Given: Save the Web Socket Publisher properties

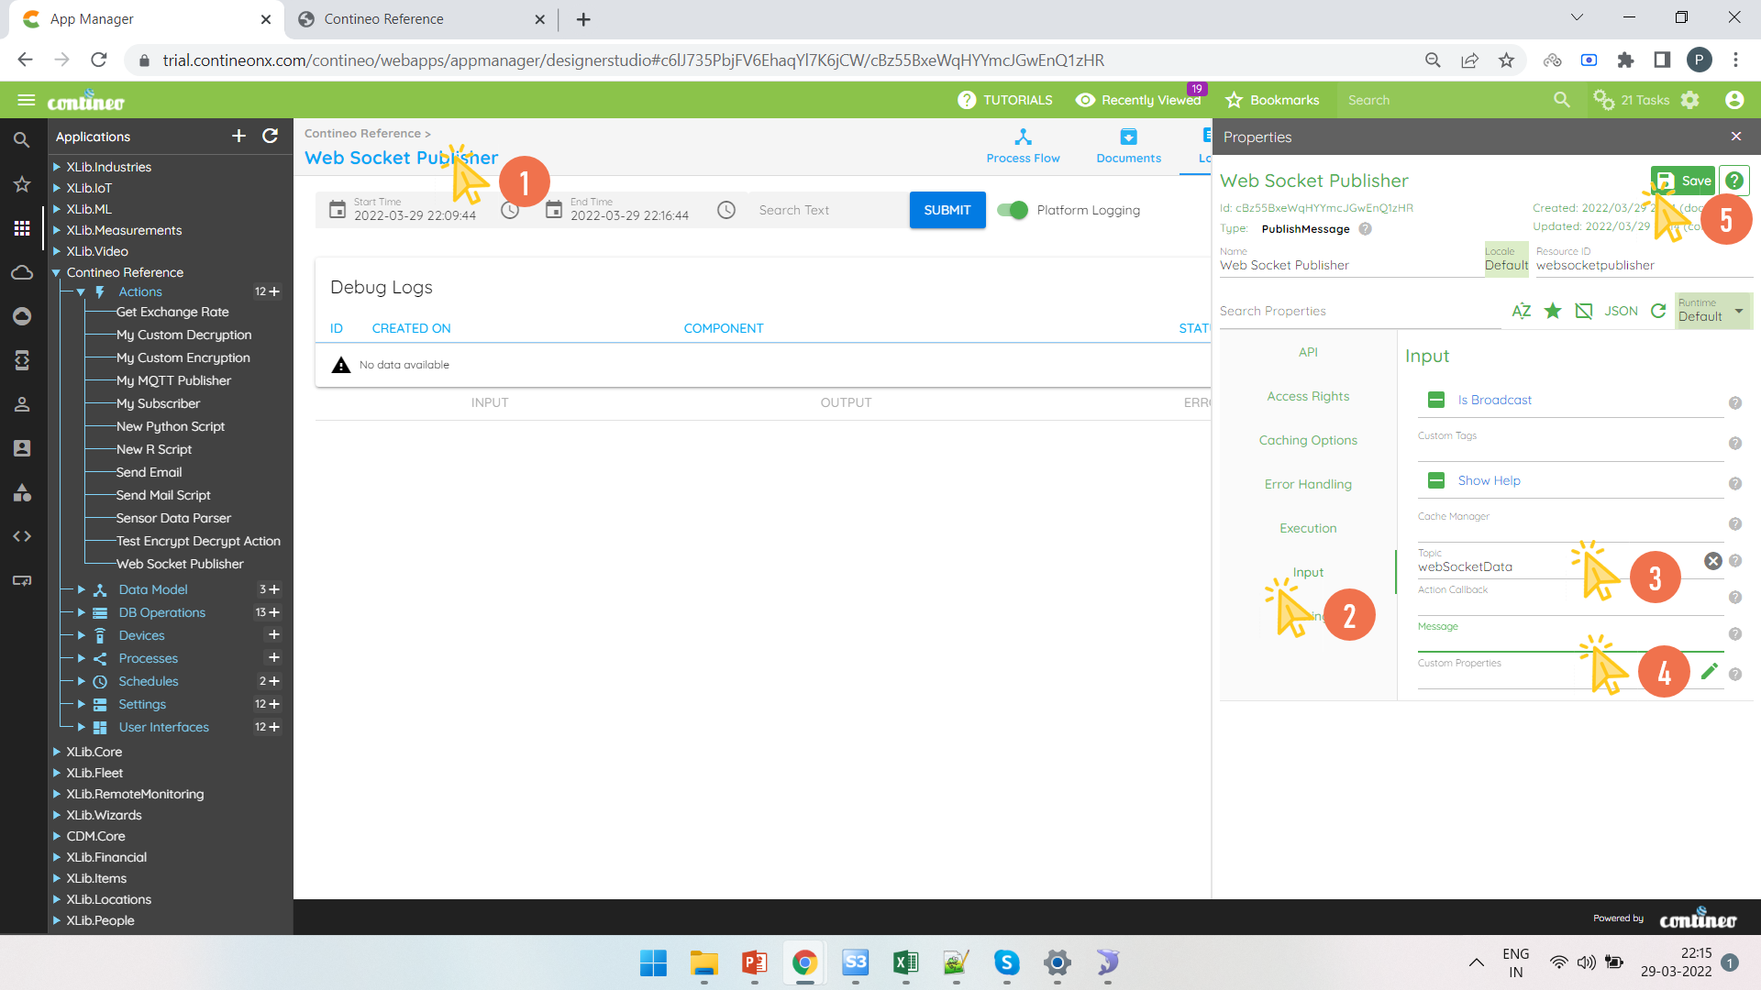Looking at the screenshot, I should point(1683,181).
